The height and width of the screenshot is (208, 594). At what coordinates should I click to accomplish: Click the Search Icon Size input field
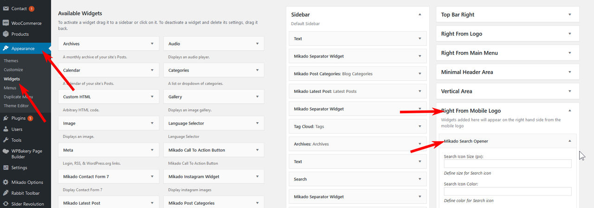click(x=507, y=163)
